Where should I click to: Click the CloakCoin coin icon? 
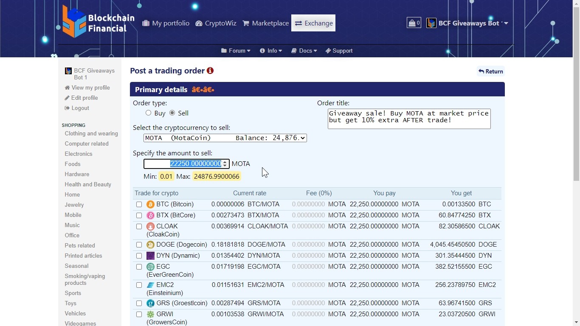click(x=150, y=227)
